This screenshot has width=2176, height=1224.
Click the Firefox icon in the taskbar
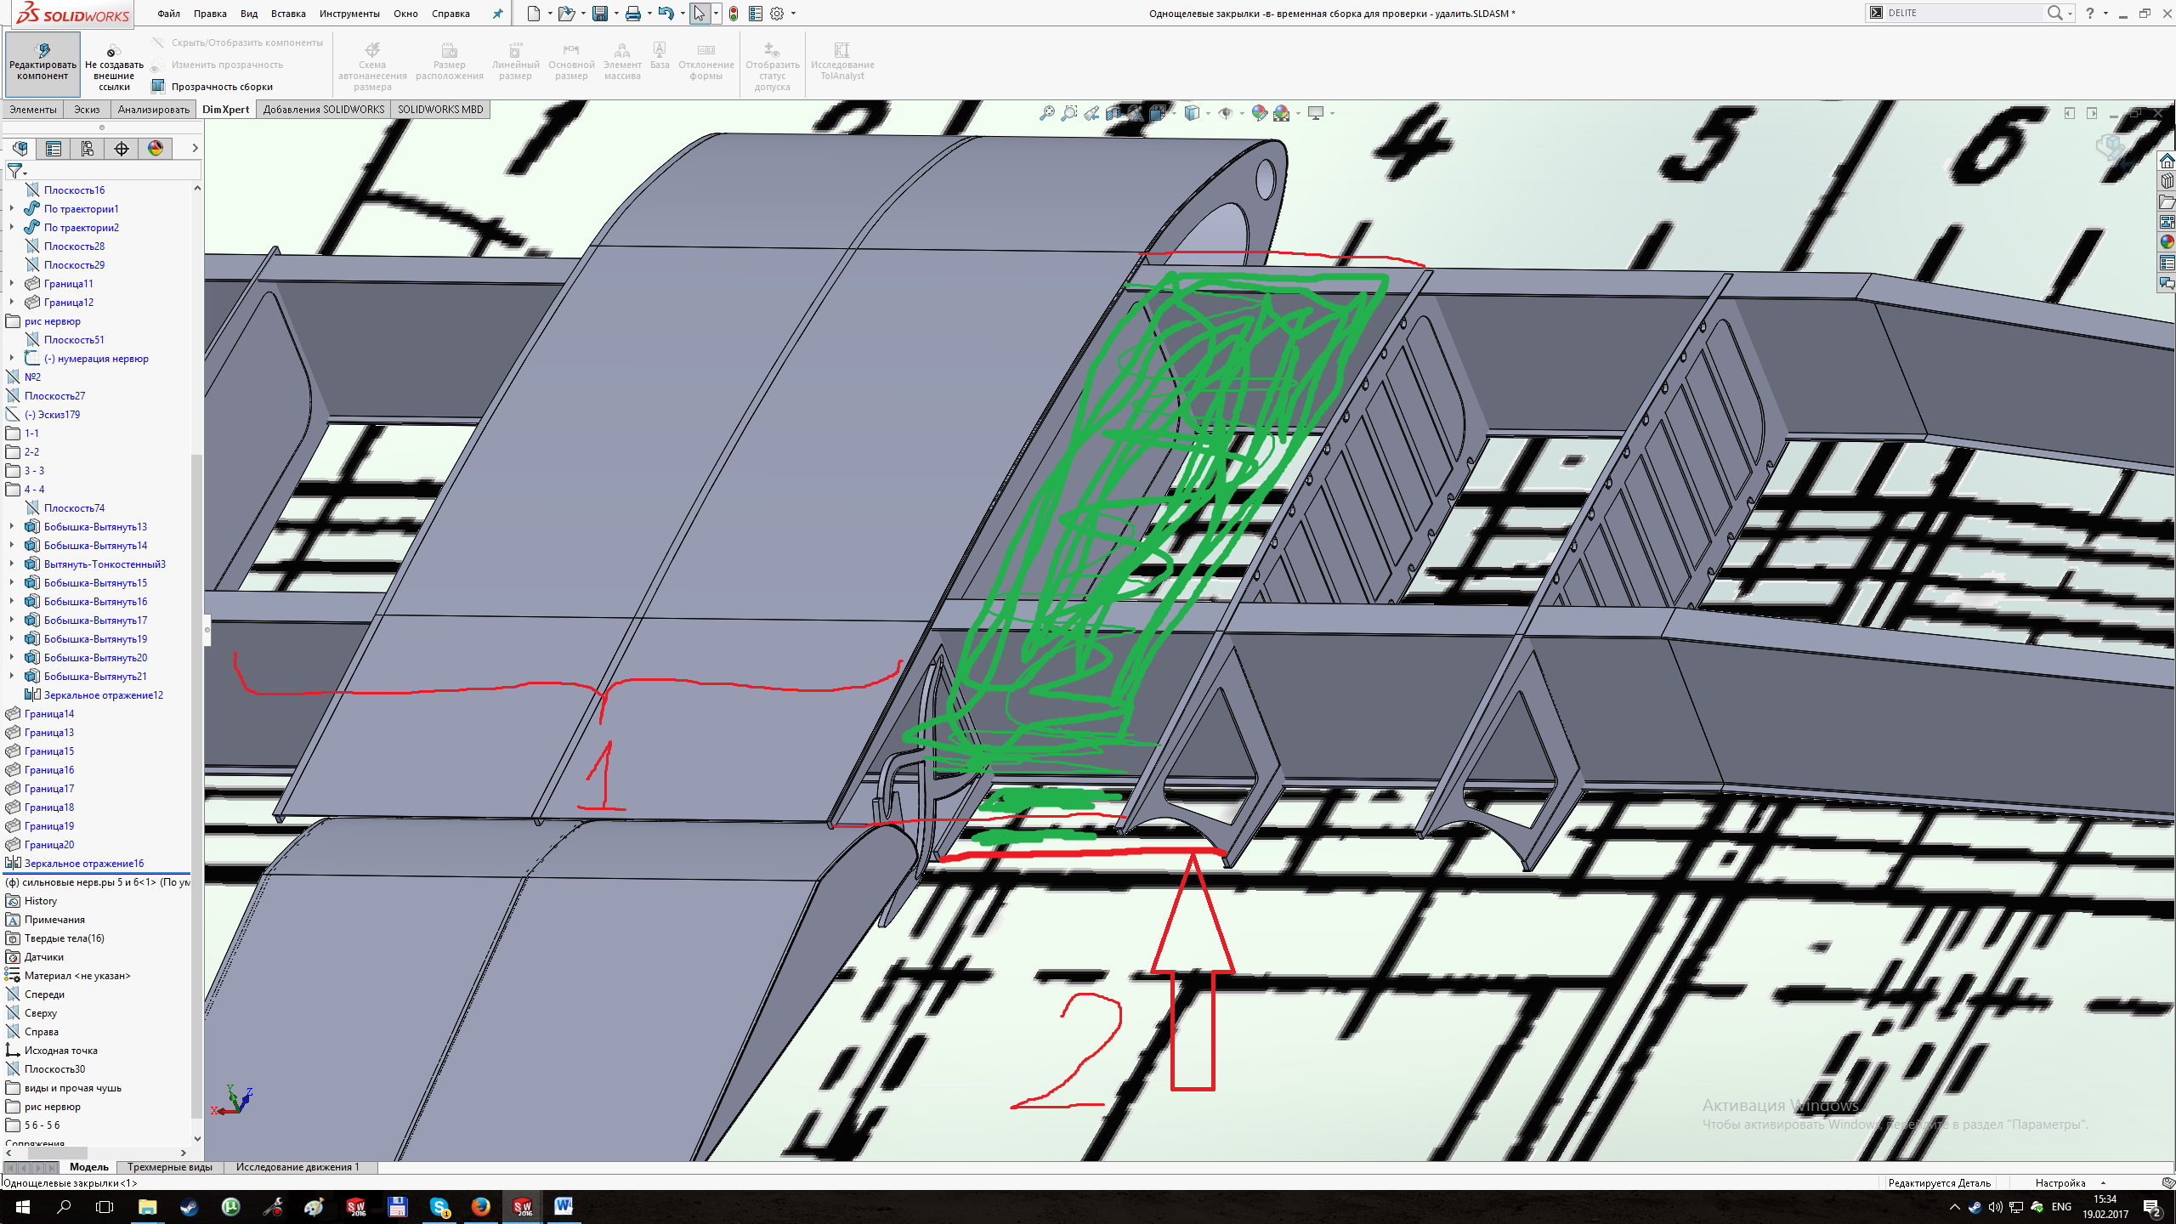click(x=480, y=1207)
